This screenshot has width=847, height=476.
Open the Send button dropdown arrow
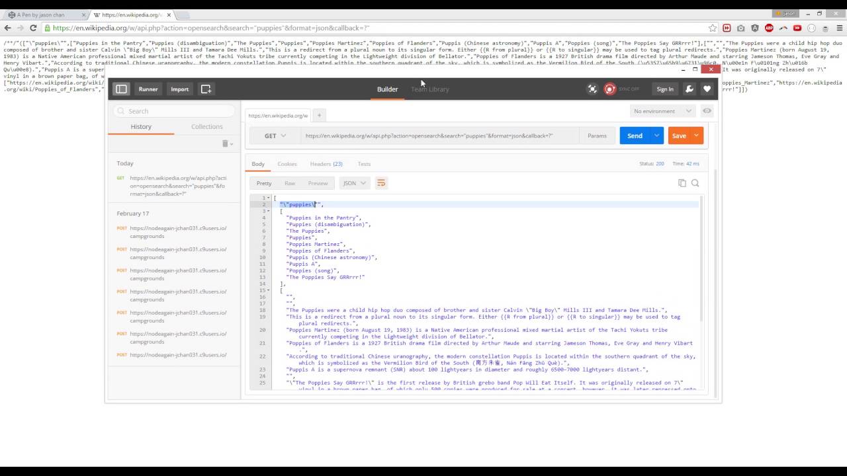click(x=656, y=136)
